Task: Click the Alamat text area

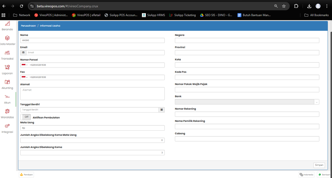Action: [92, 94]
